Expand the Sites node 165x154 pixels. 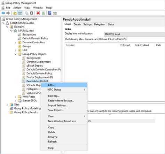[x=7, y=105]
